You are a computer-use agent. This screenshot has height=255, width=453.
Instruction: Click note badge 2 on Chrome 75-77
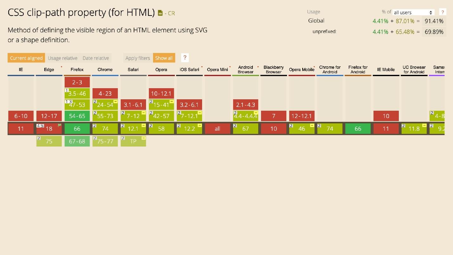pyautogui.click(x=95, y=138)
